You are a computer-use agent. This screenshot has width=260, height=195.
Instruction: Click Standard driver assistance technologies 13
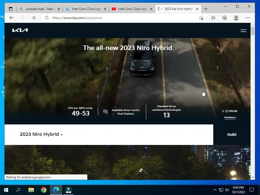(x=167, y=112)
